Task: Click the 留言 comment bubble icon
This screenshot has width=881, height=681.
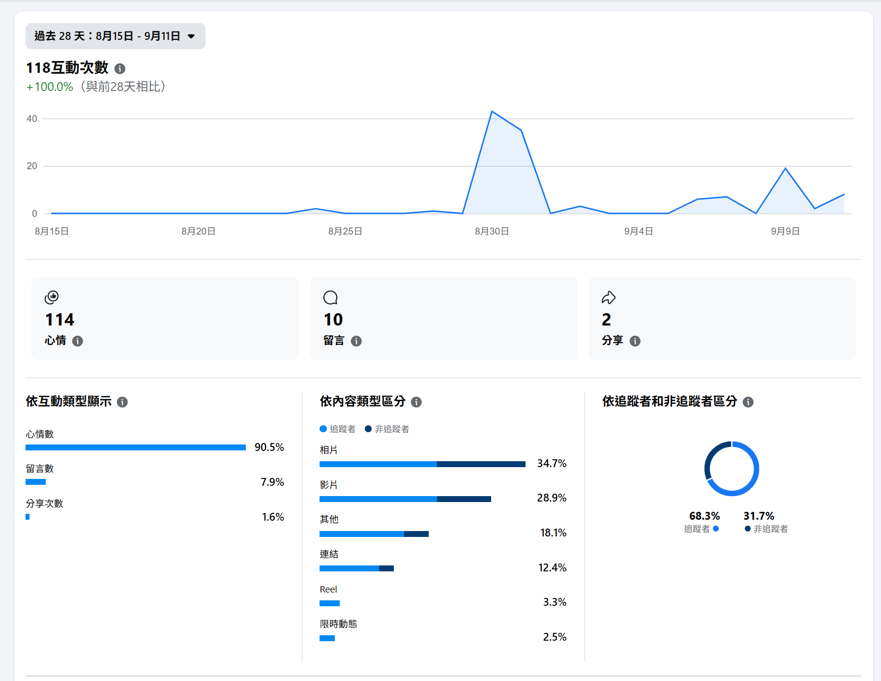Action: (330, 297)
